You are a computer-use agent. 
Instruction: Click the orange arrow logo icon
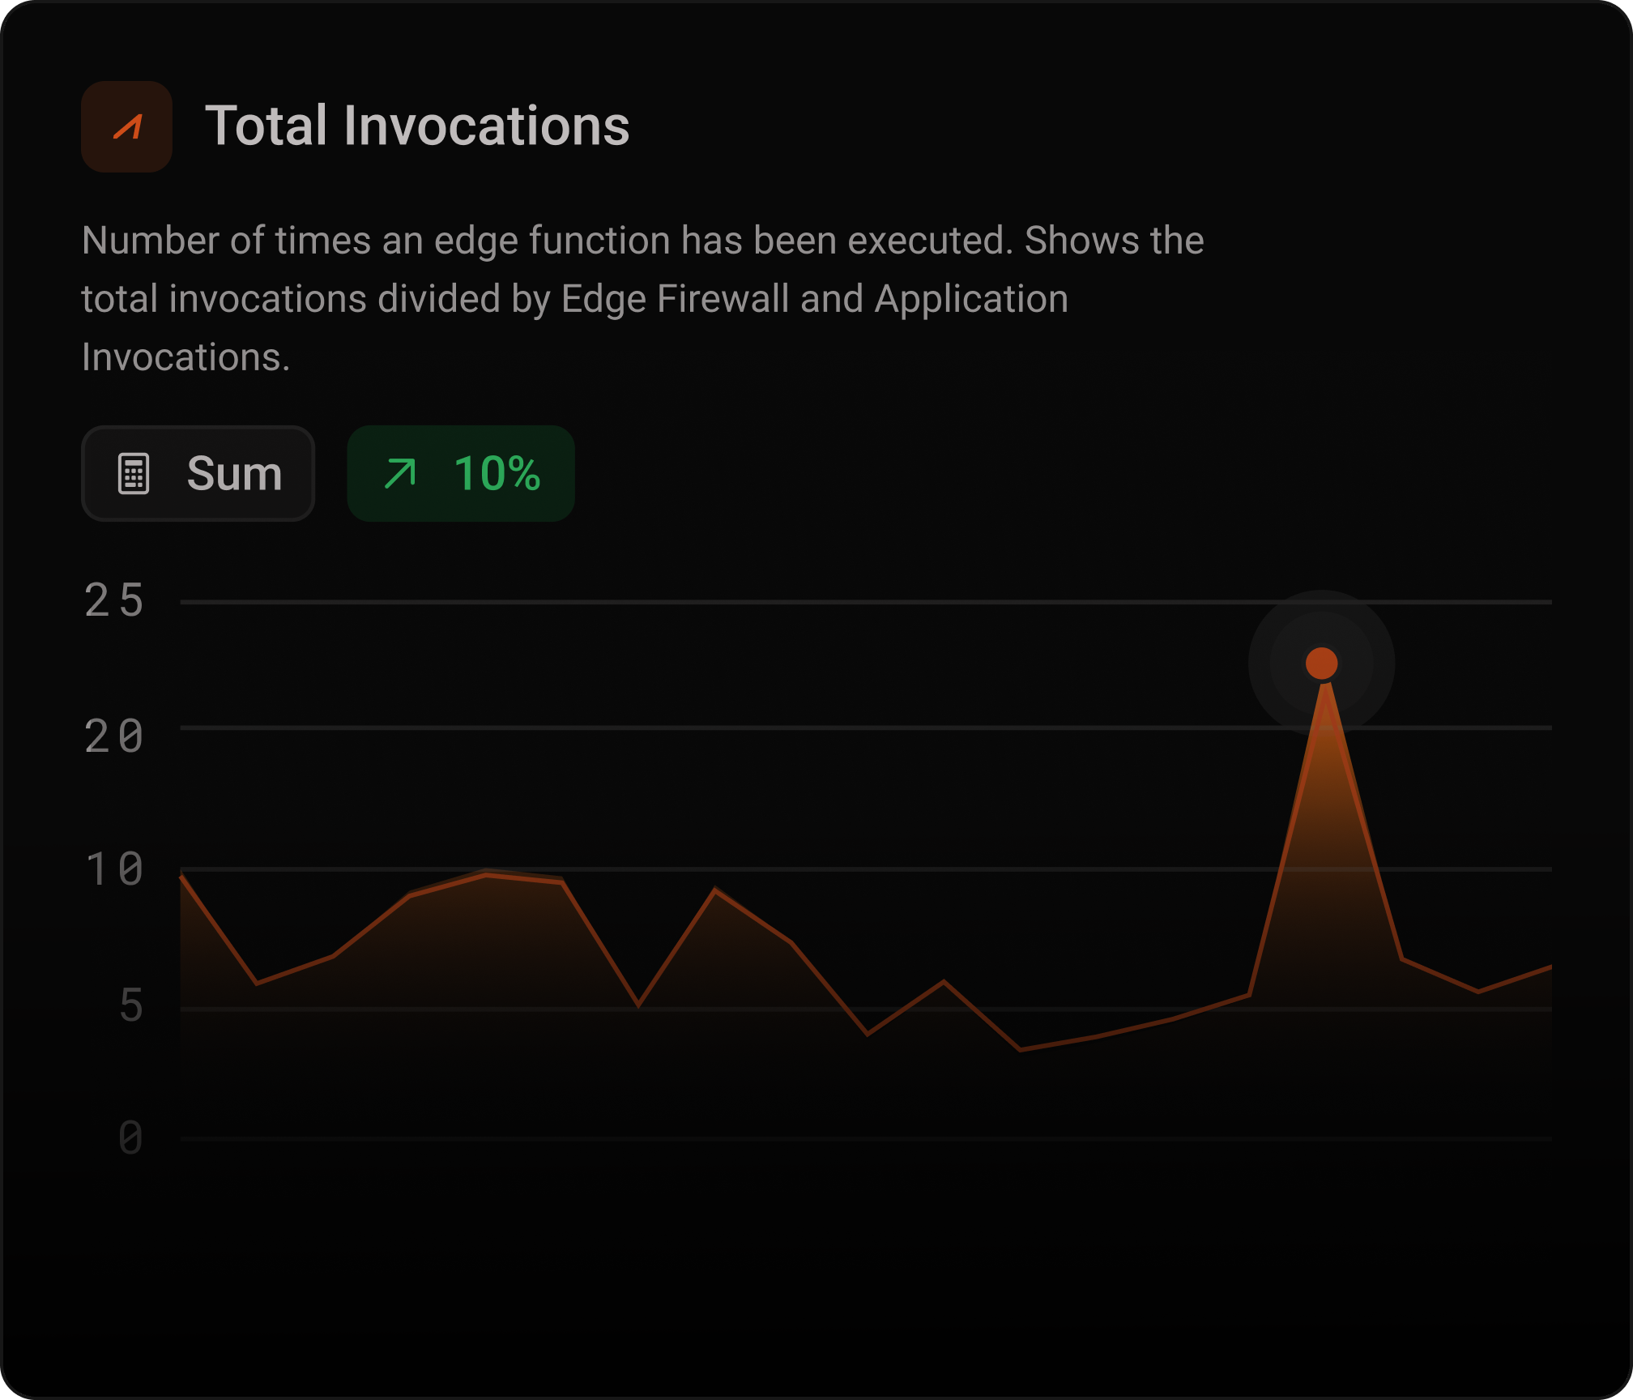pyautogui.click(x=127, y=127)
